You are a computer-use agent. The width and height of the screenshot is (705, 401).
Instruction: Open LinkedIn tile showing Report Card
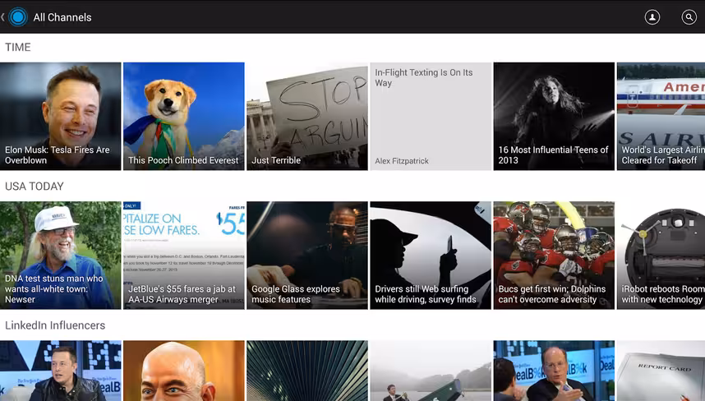click(x=661, y=371)
